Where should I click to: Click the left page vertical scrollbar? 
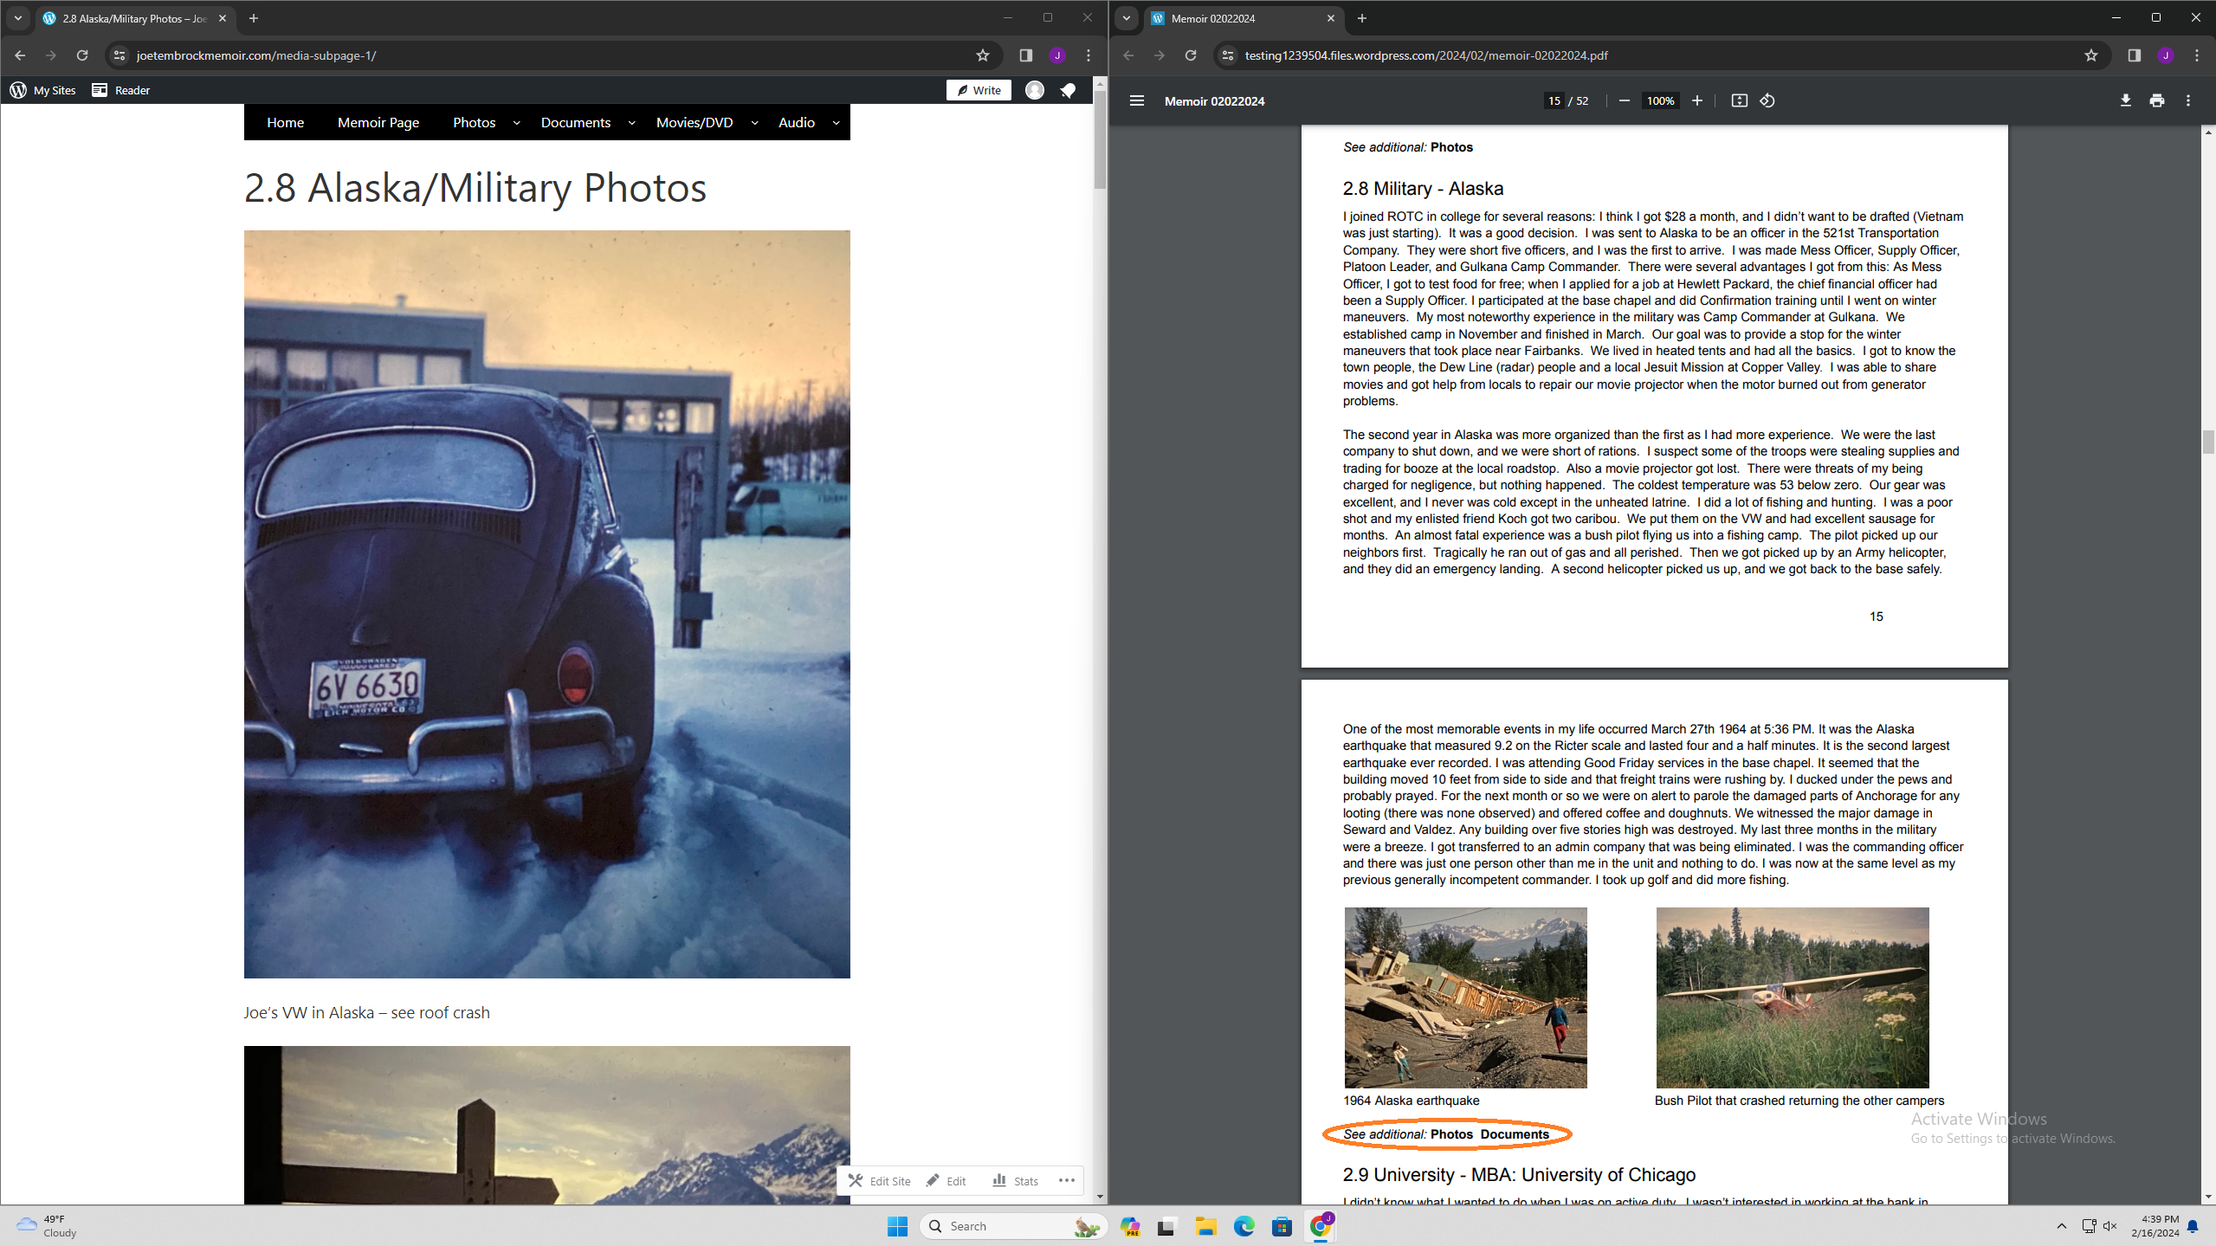[x=1100, y=139]
